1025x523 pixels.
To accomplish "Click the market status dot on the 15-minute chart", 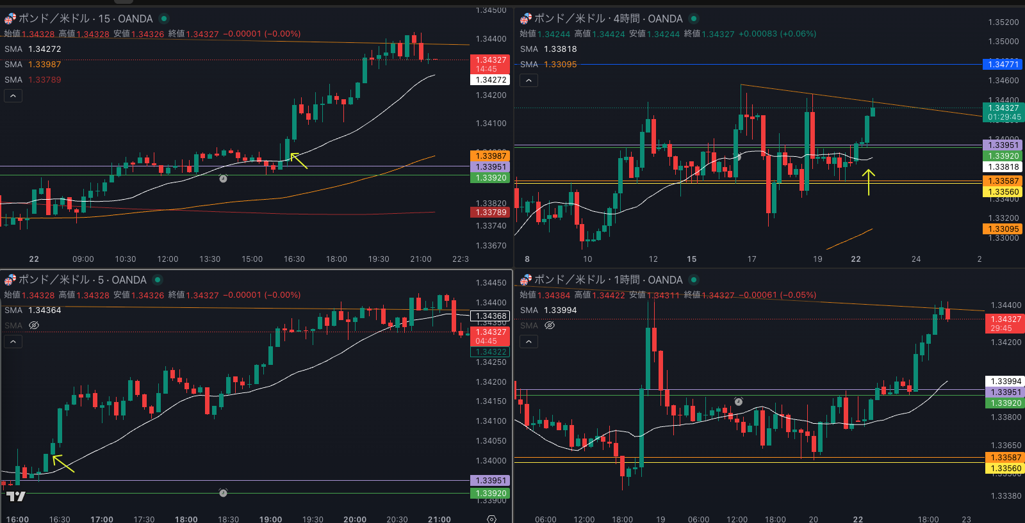I will [164, 19].
